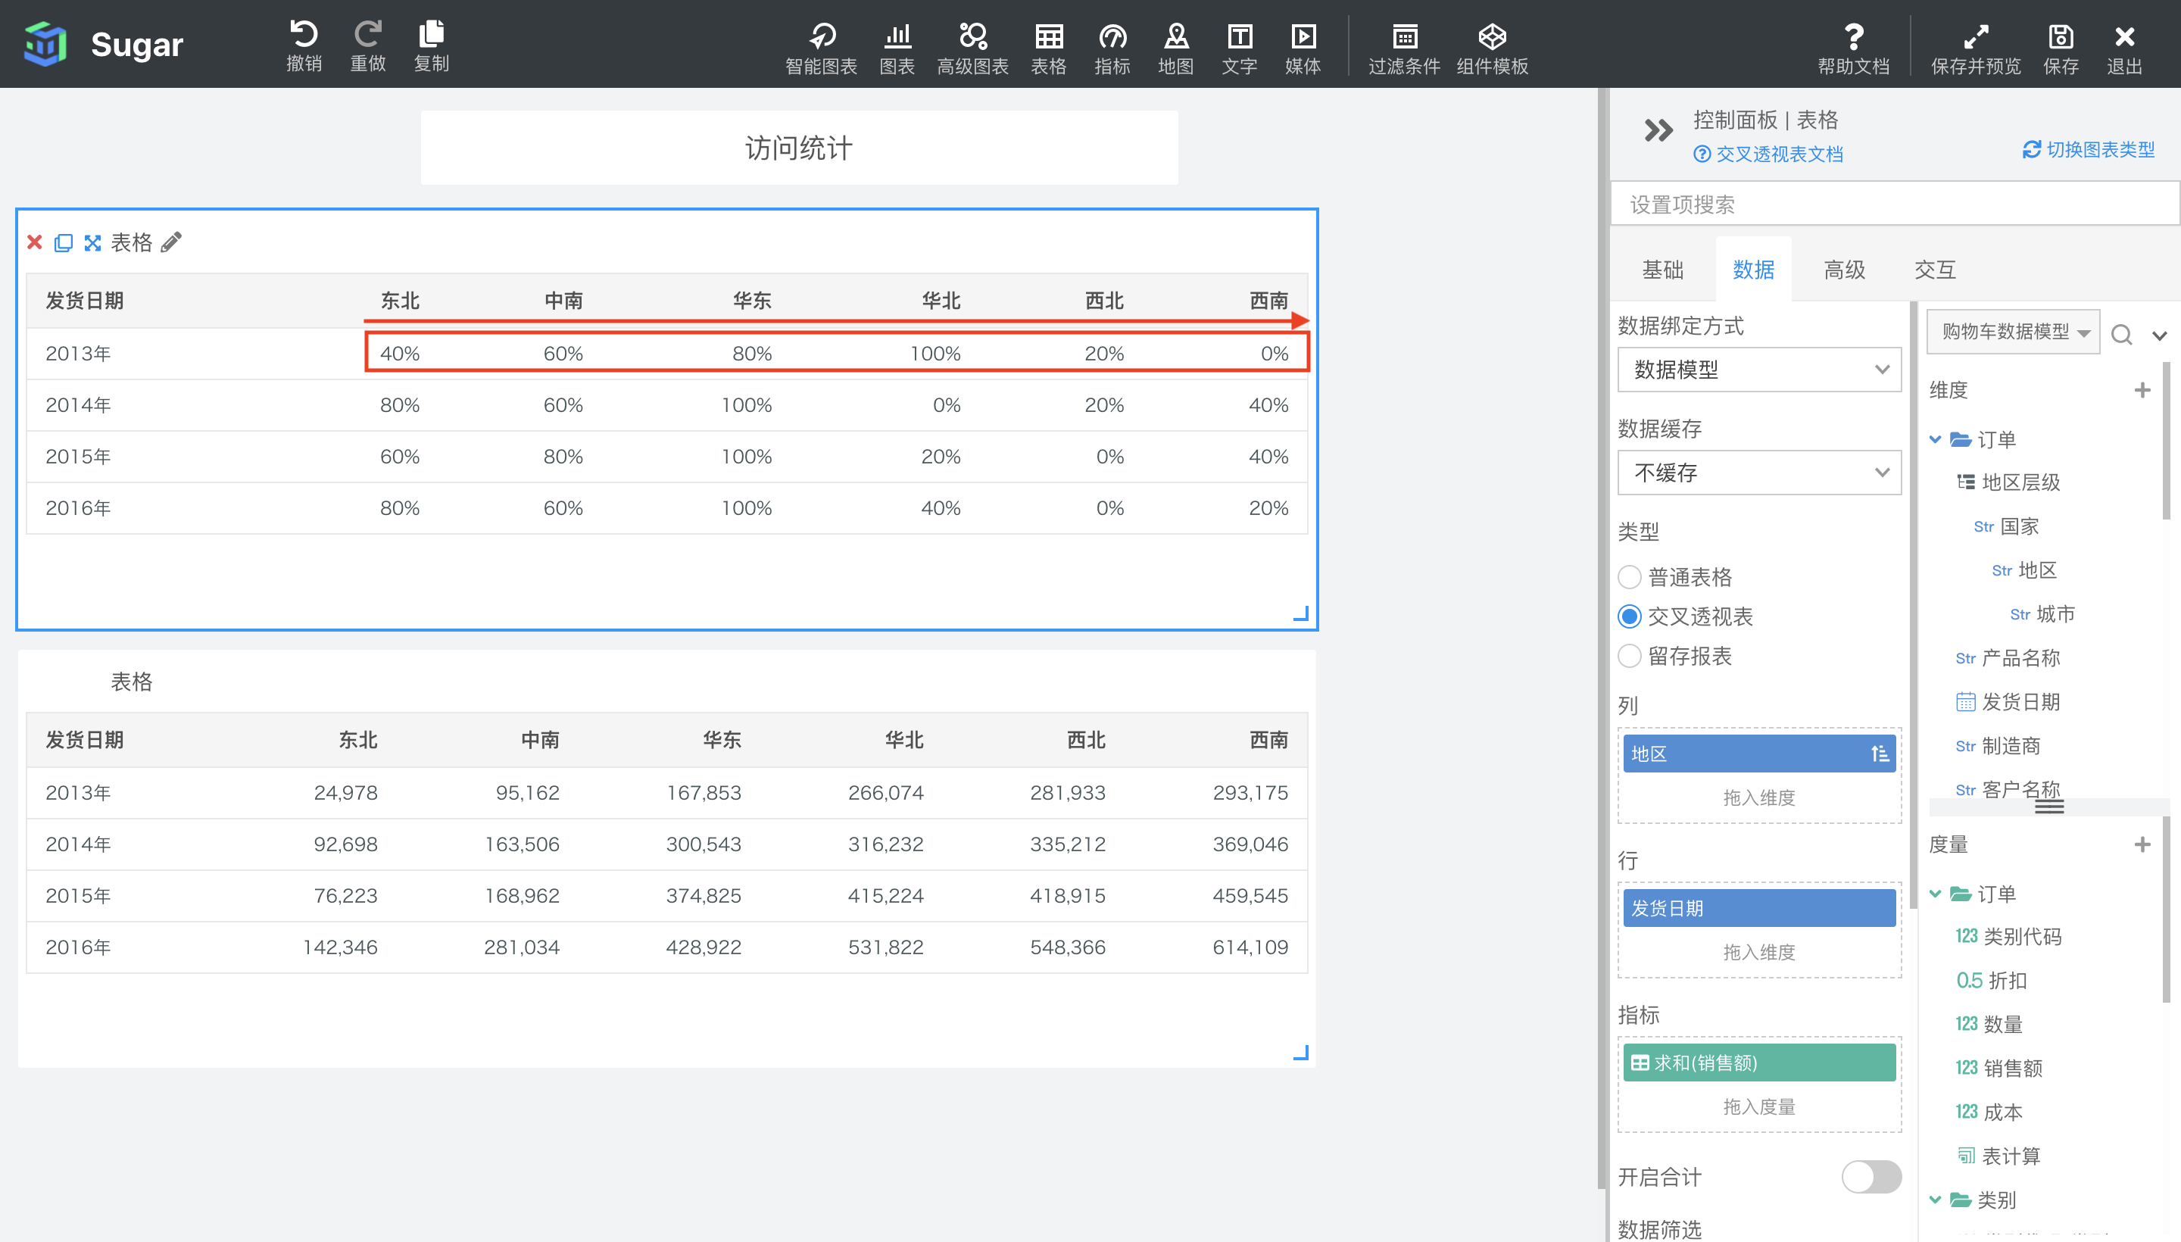Insert a Text (文字) component
Viewport: 2181px width, 1242px height.
tap(1240, 48)
